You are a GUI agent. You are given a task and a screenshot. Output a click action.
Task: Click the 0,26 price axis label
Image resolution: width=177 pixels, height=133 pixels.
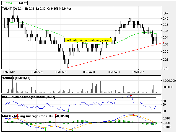(165, 68)
